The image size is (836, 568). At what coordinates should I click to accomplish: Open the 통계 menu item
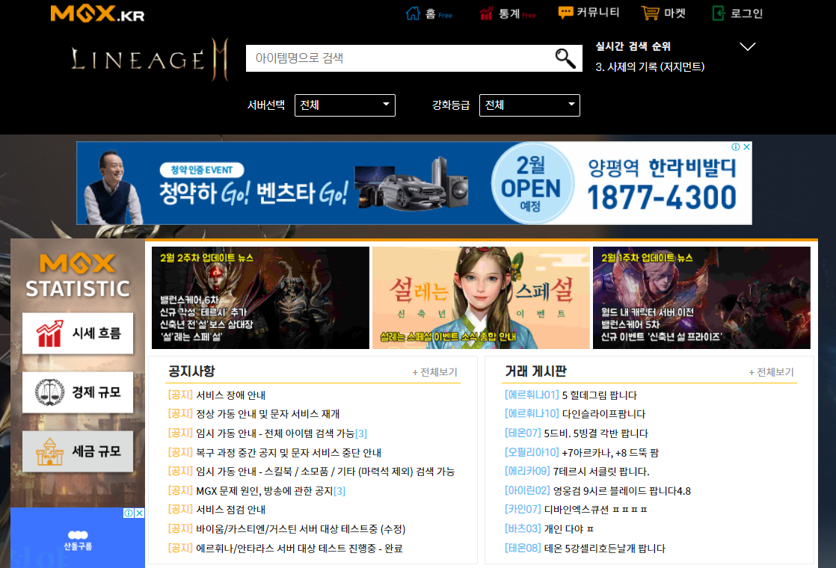[508, 13]
